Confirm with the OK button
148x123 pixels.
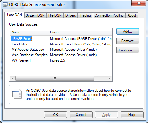tap(55, 115)
